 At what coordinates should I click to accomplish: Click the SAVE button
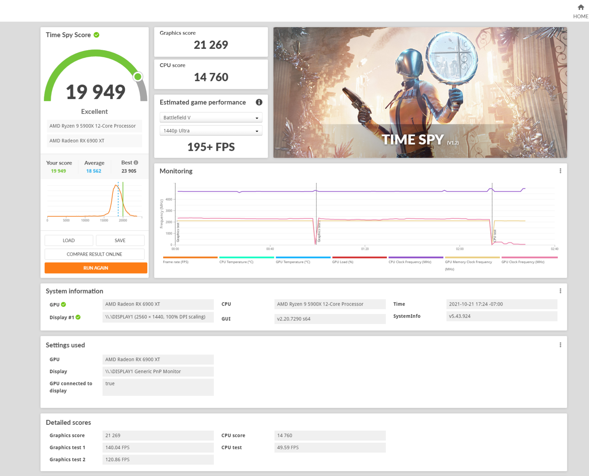[120, 240]
